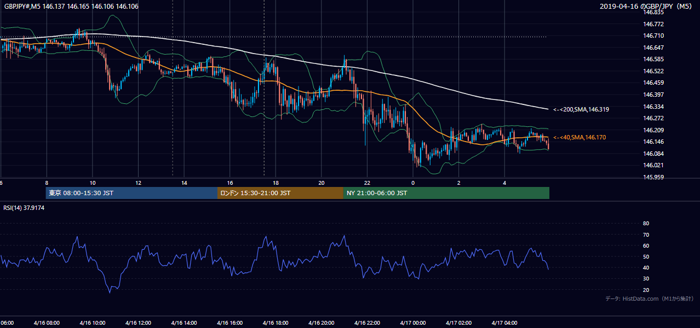
Task: Click the 146.835 price axis label
Action: pos(654,12)
